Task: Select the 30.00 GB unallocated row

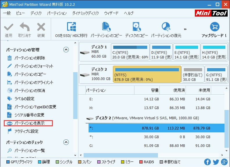Action: (x=156, y=137)
